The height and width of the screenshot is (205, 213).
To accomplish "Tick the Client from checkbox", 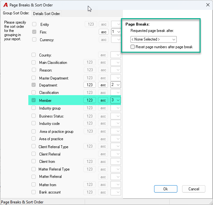I will pyautogui.click(x=33, y=161).
